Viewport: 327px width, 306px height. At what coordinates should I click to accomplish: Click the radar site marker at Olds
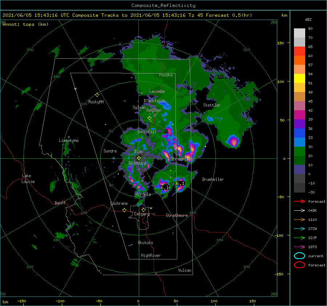139,158
